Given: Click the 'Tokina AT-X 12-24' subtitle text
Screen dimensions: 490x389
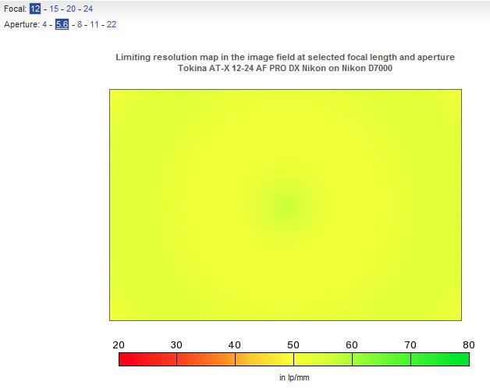Looking at the screenshot, I should (x=285, y=68).
